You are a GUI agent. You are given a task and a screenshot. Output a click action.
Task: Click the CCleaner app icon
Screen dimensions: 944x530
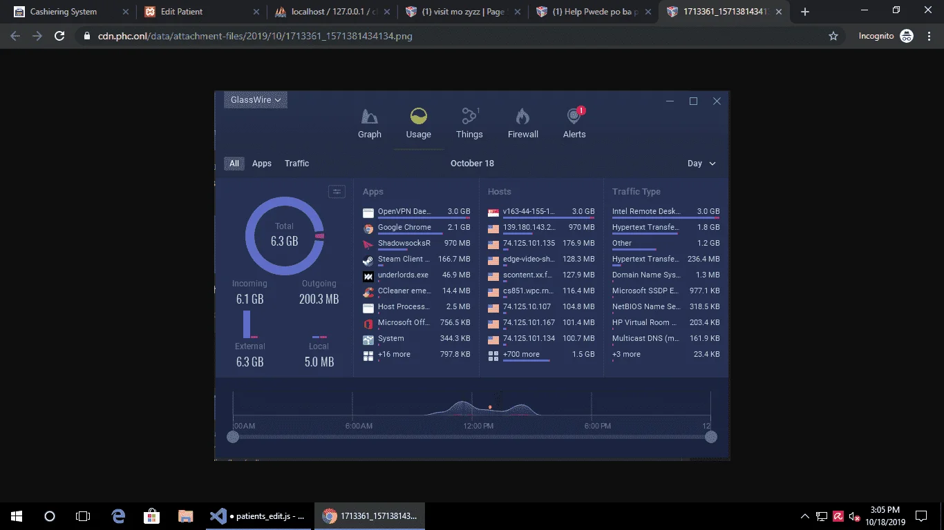[x=368, y=291]
